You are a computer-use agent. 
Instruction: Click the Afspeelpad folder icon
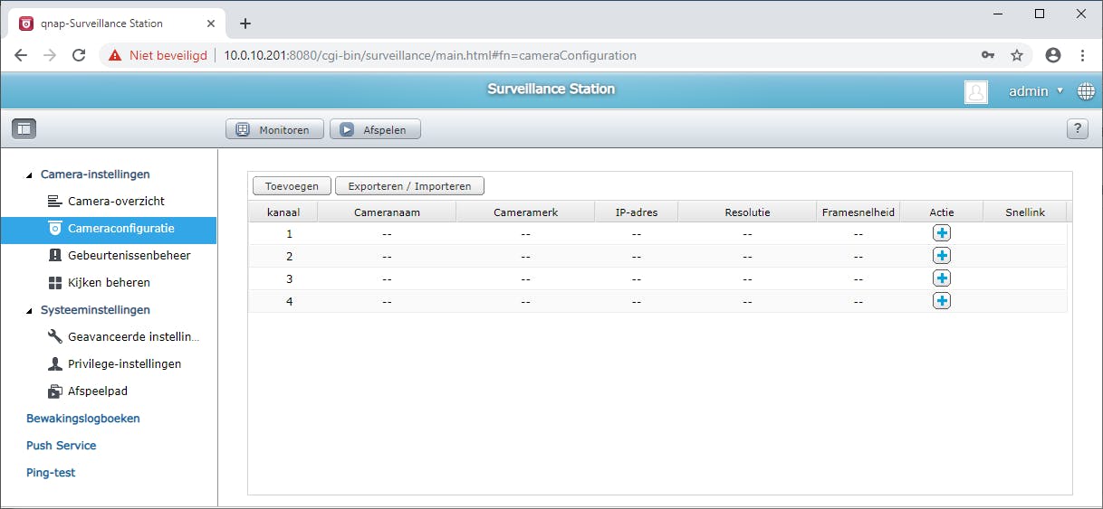tap(53, 391)
